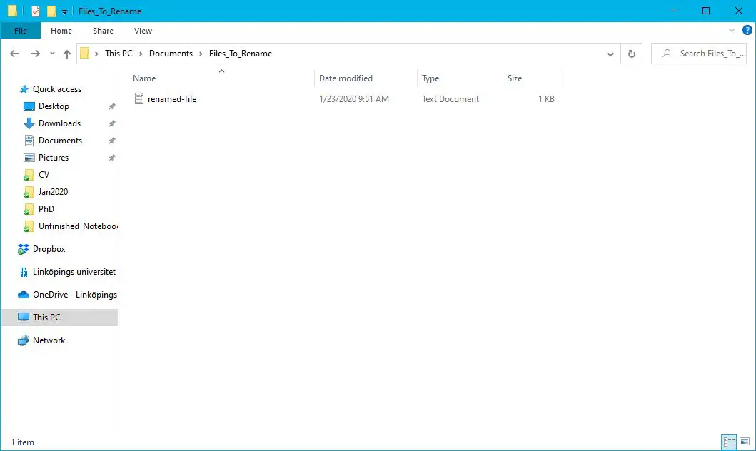
Task: Switch to the Home ribbon tab
Action: point(61,31)
